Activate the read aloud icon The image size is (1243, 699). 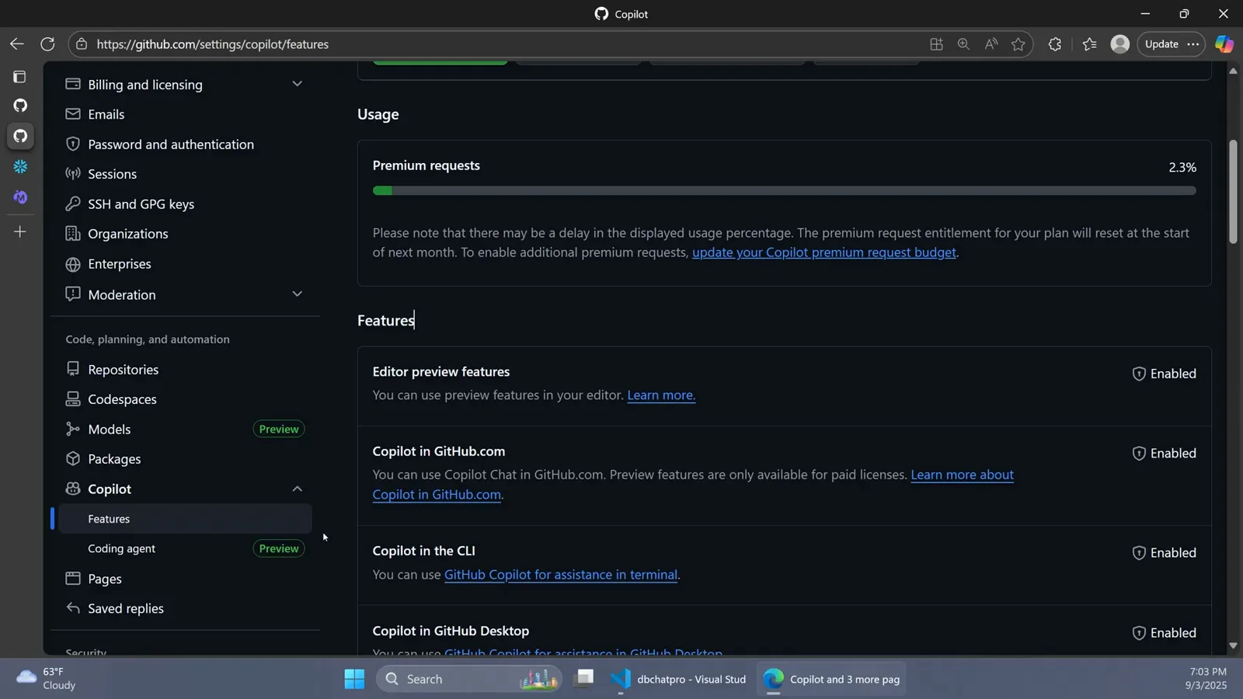pos(991,44)
